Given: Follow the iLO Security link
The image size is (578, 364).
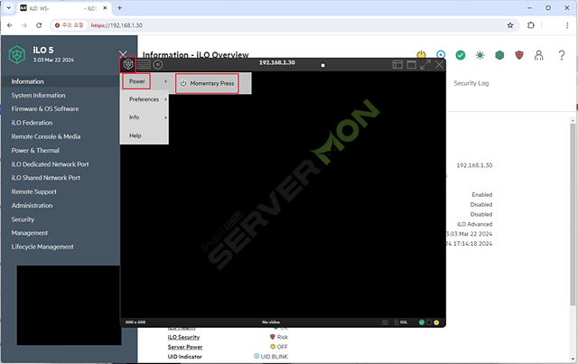Looking at the screenshot, I should (183, 337).
